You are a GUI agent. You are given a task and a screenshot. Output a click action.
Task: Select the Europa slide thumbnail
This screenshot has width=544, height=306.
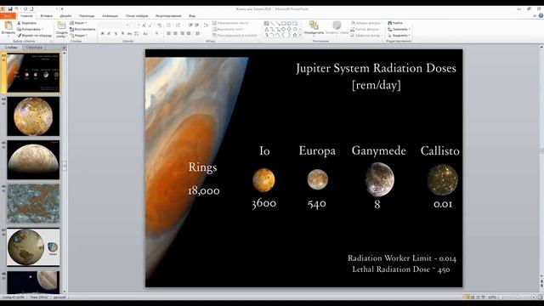pos(33,160)
